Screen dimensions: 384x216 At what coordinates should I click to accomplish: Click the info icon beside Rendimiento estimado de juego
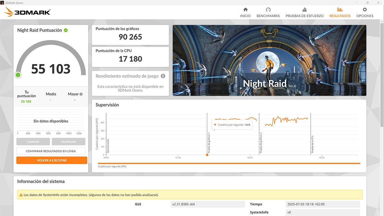click(163, 76)
